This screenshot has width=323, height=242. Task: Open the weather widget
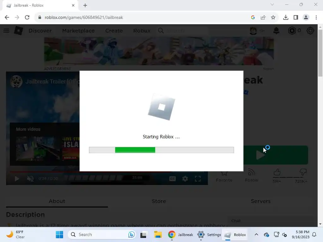tap(16, 234)
